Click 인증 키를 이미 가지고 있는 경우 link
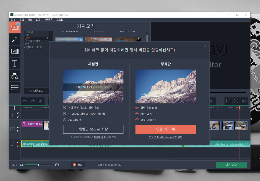 (166, 137)
